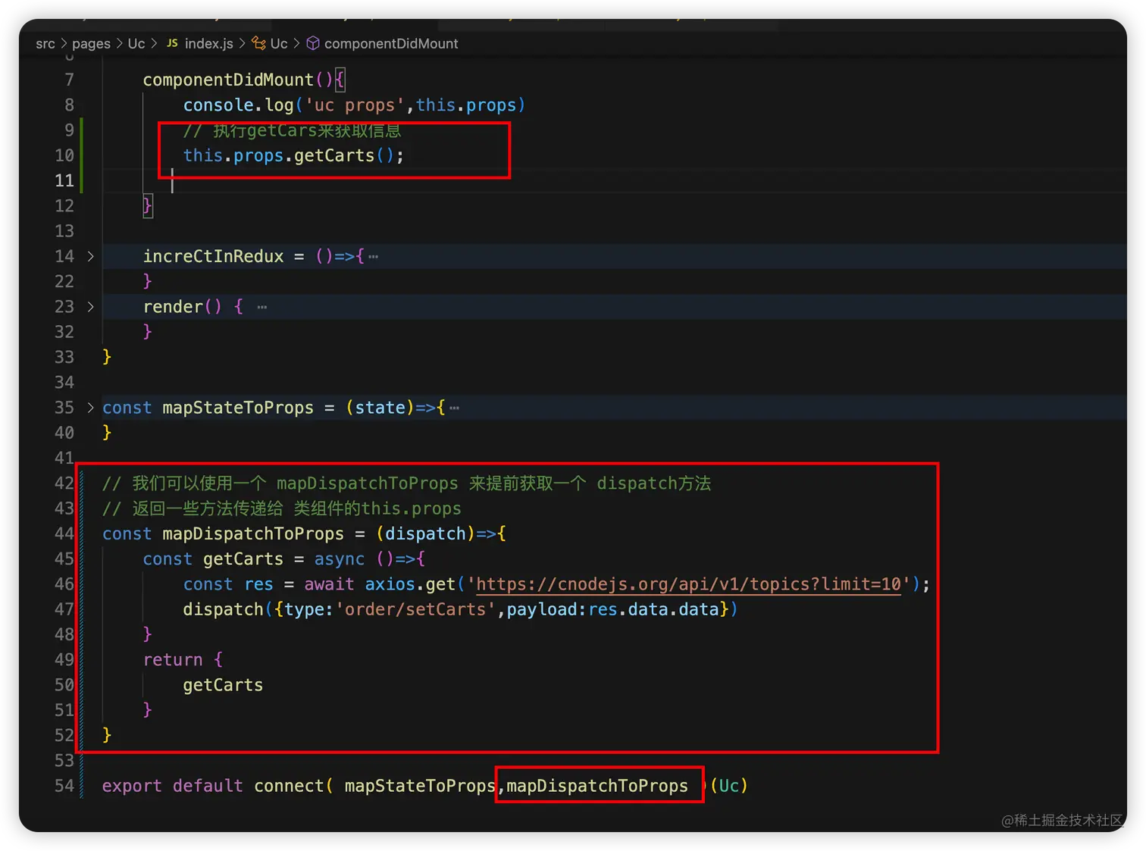Click the comment on line 42
This screenshot has width=1146, height=851.
tap(406, 483)
